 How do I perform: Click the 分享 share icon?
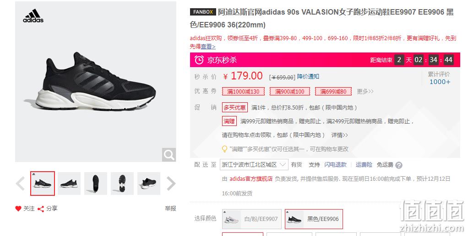point(41,209)
